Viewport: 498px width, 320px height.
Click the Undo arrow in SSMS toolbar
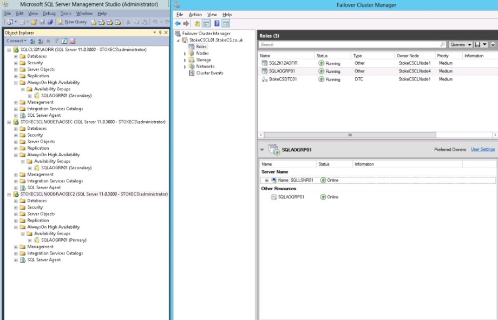point(155,22)
